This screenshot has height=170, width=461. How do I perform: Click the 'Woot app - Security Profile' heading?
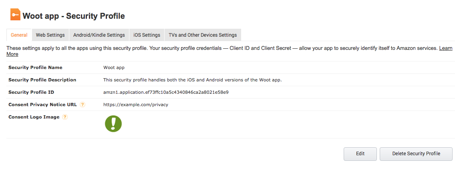tap(74, 16)
